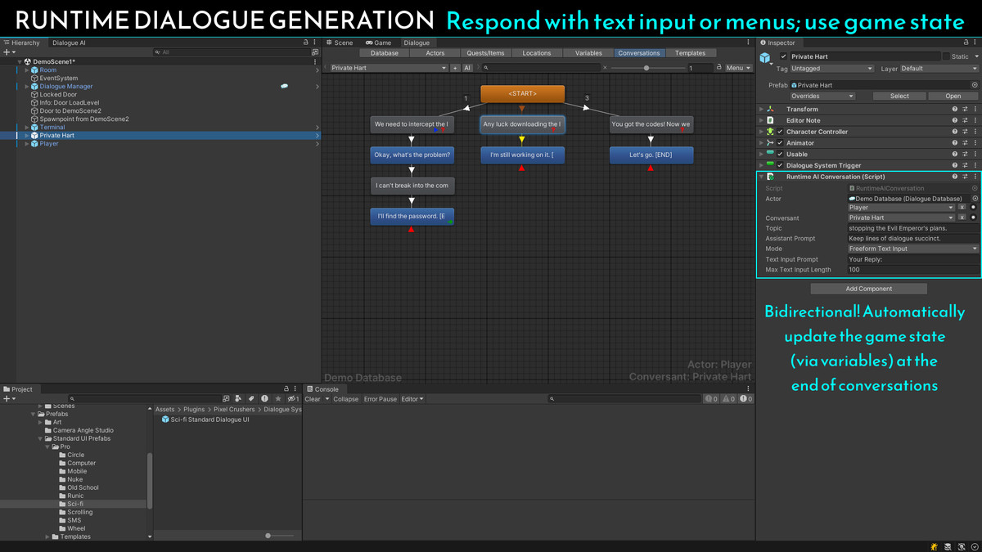
Task: Open Hierarchy add object plus menu
Action: coord(8,52)
